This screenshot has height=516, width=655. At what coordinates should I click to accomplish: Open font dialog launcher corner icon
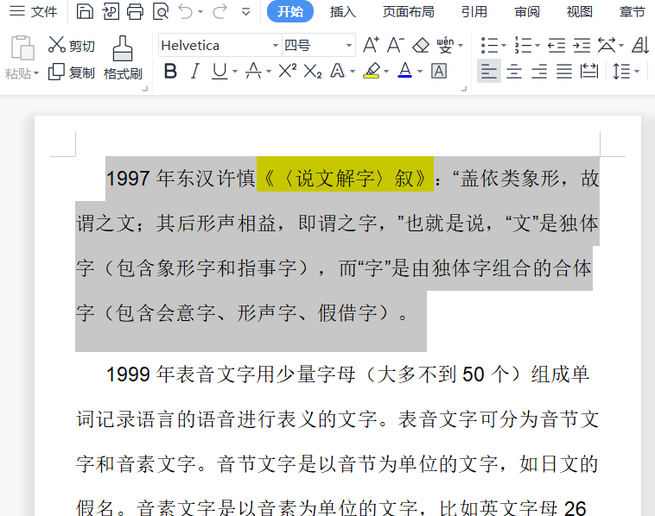click(464, 88)
